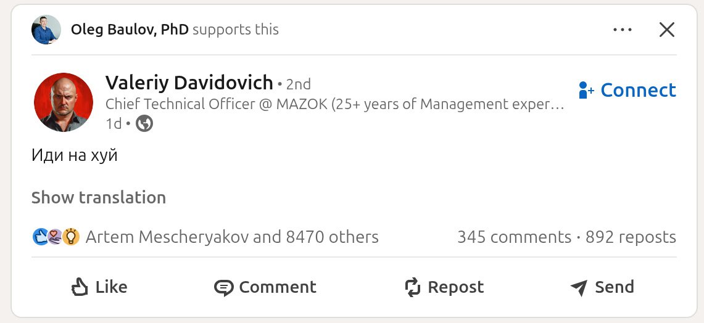Open Oleg Baulov, PhD profile link
Screen dimensions: 704x323
tap(130, 30)
